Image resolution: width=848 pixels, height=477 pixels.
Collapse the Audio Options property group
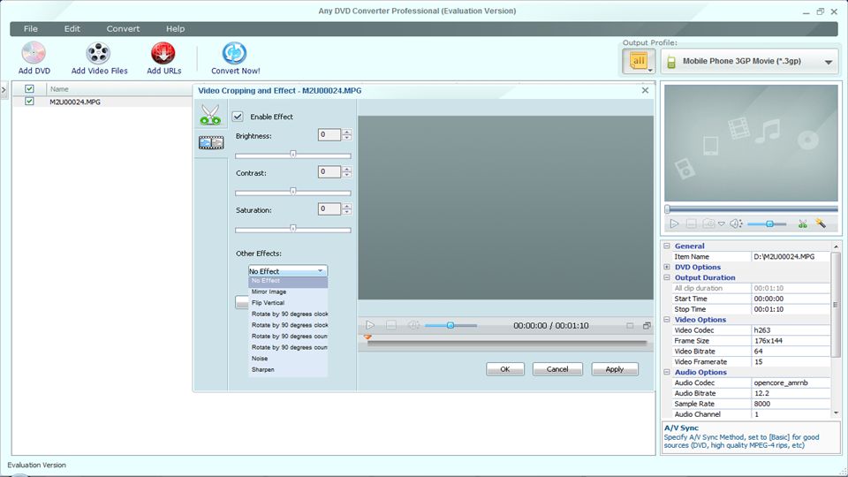(x=667, y=372)
